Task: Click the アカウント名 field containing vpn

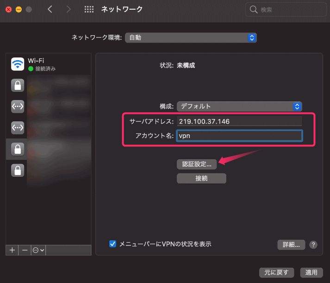Action: [239, 136]
